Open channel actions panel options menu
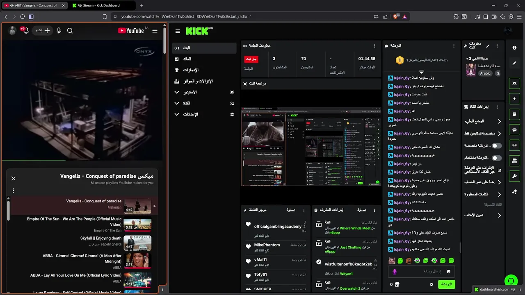 [498, 107]
